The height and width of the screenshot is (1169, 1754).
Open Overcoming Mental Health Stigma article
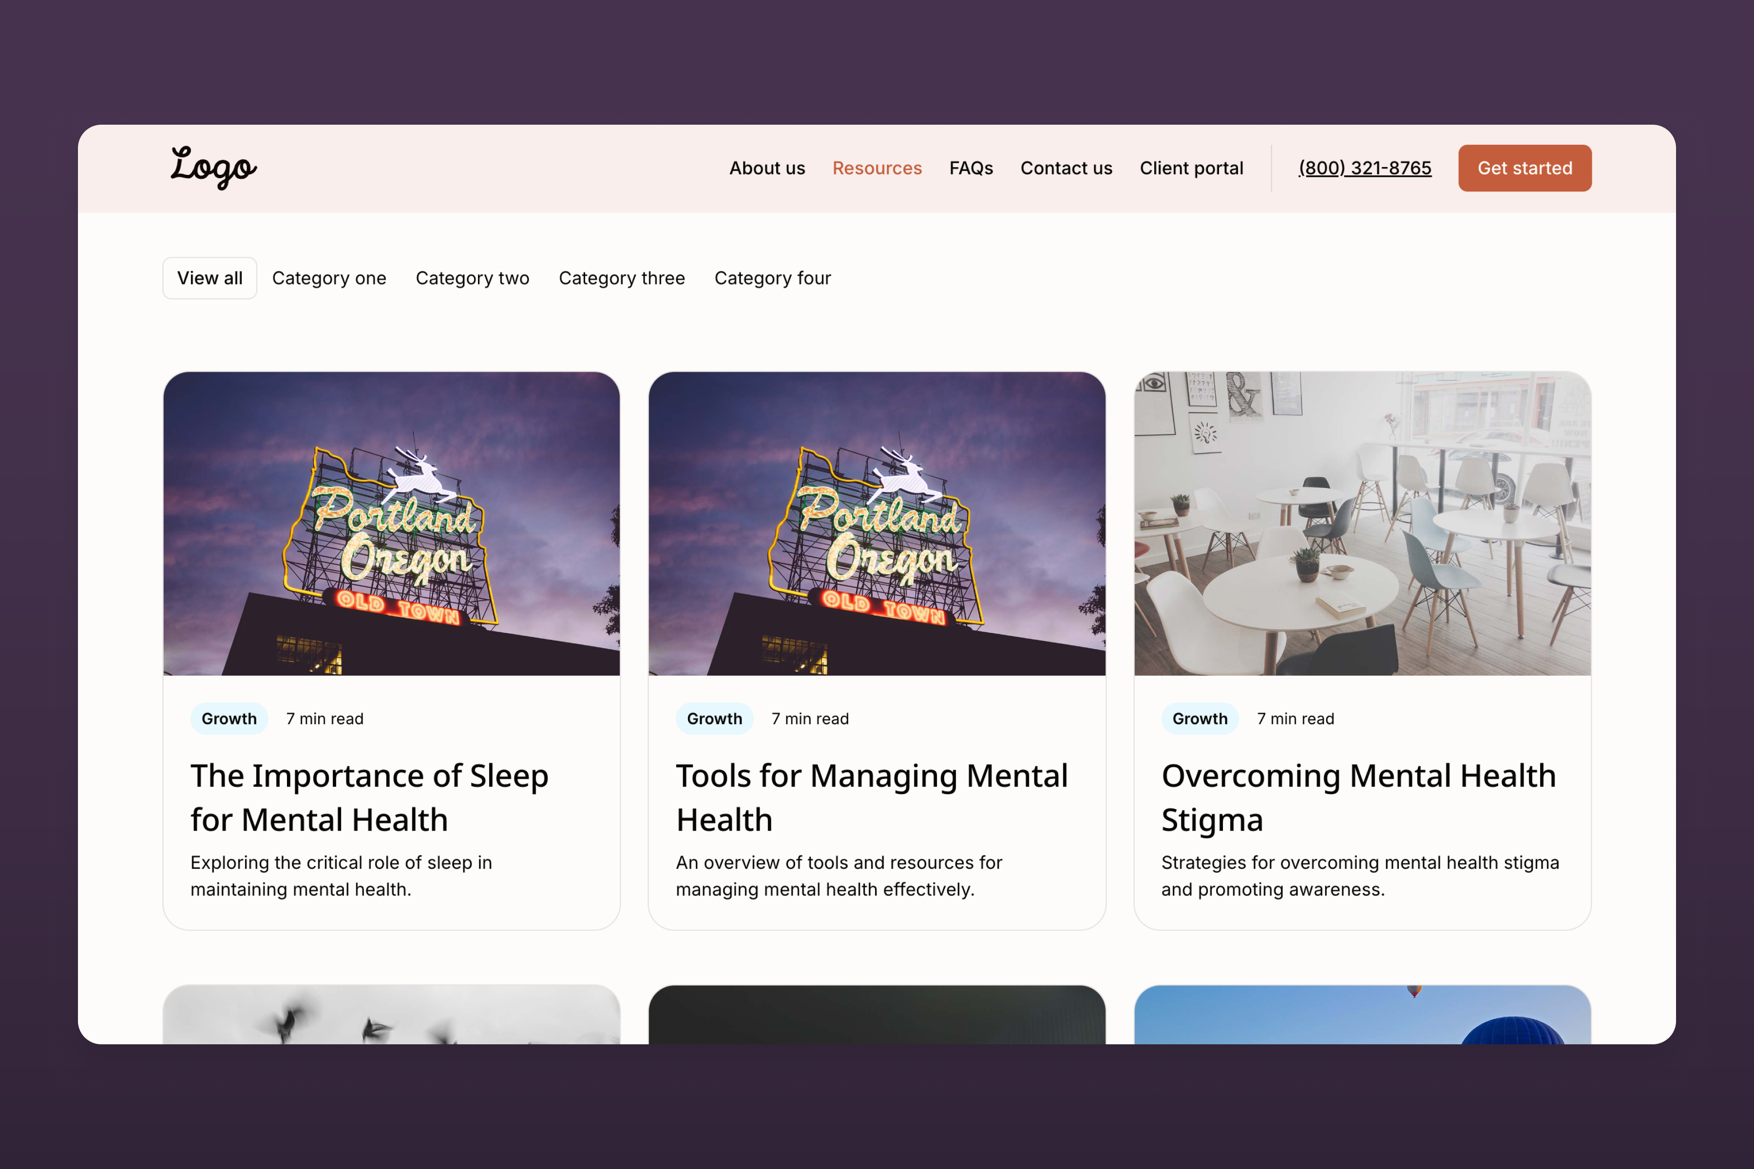[1358, 797]
